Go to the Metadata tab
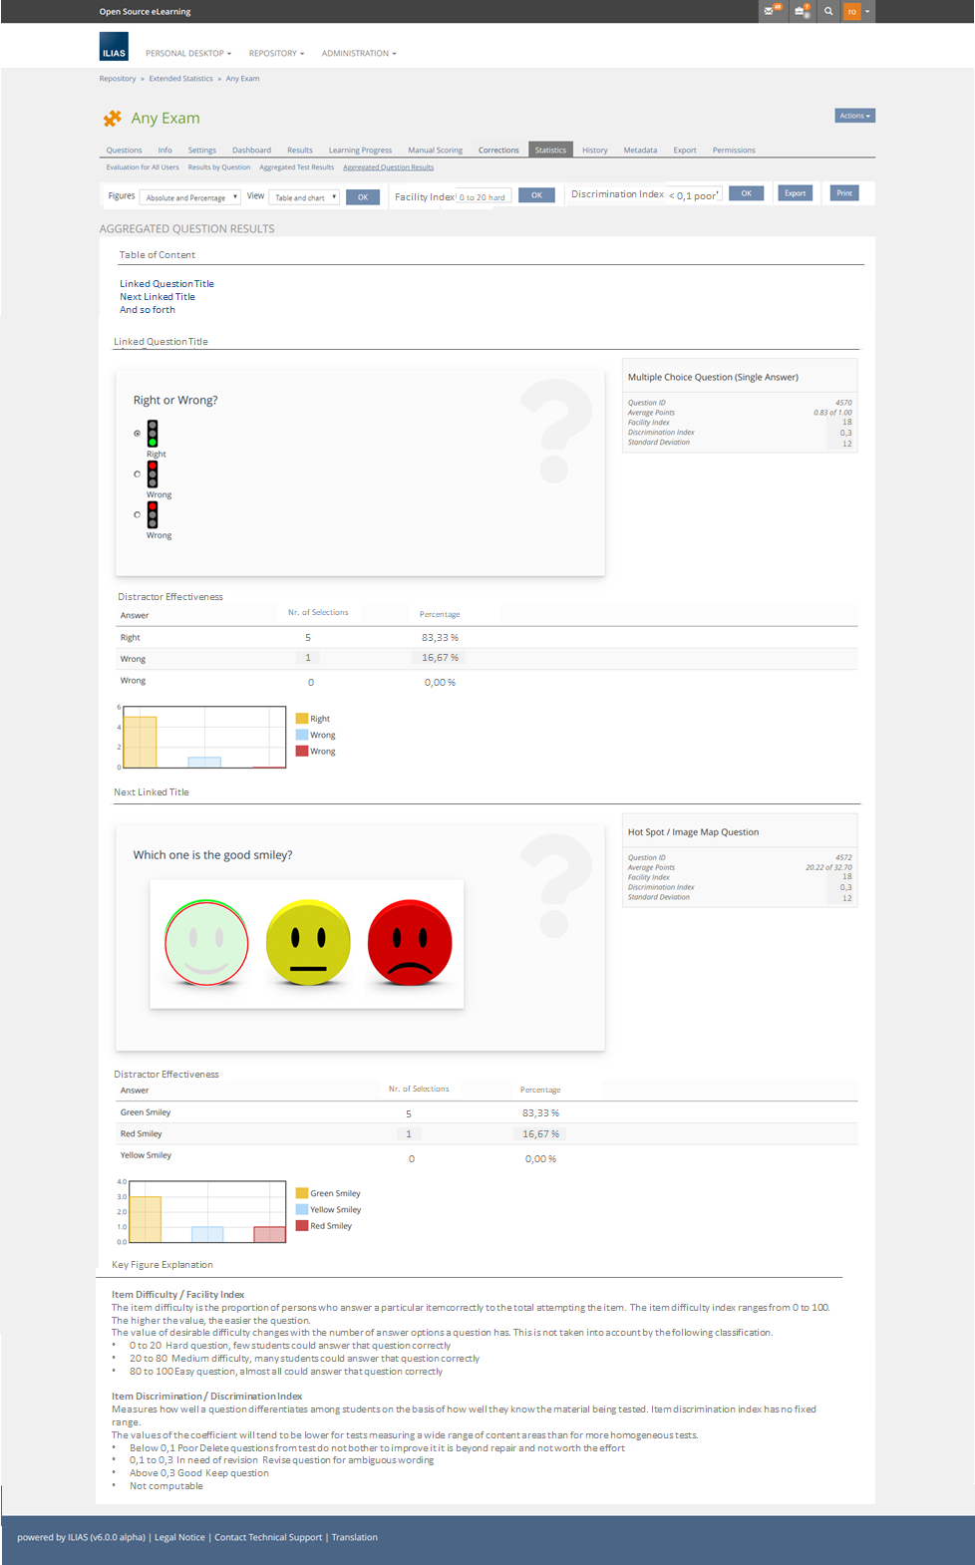Viewport: 975px width, 1565px height. tap(640, 150)
